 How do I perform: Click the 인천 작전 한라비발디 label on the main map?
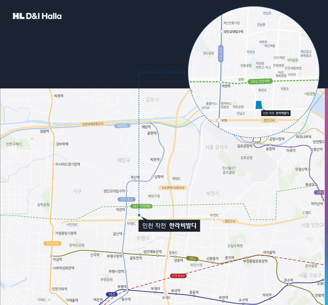(169, 226)
